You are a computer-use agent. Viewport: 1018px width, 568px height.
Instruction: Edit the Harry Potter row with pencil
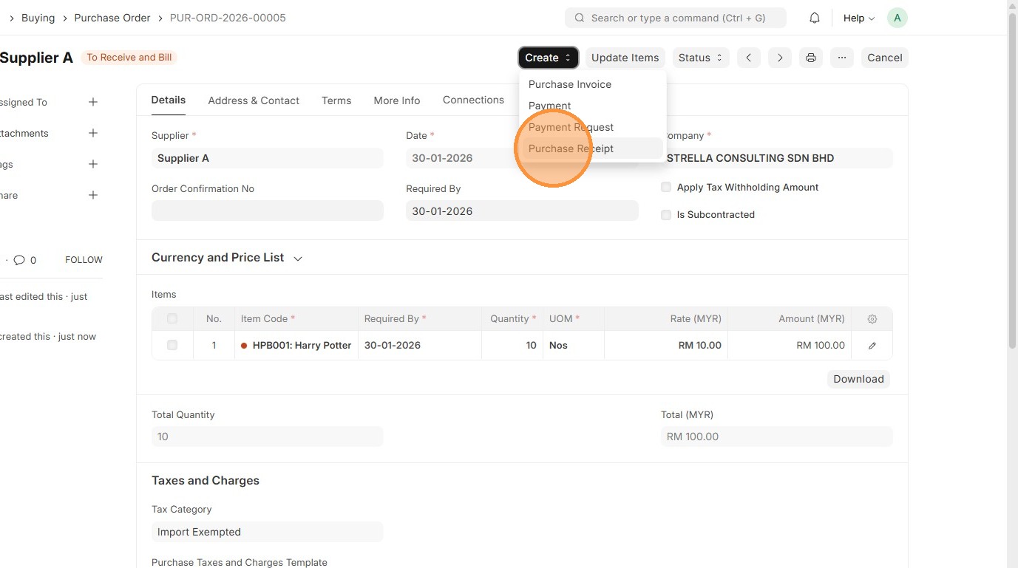pos(872,346)
